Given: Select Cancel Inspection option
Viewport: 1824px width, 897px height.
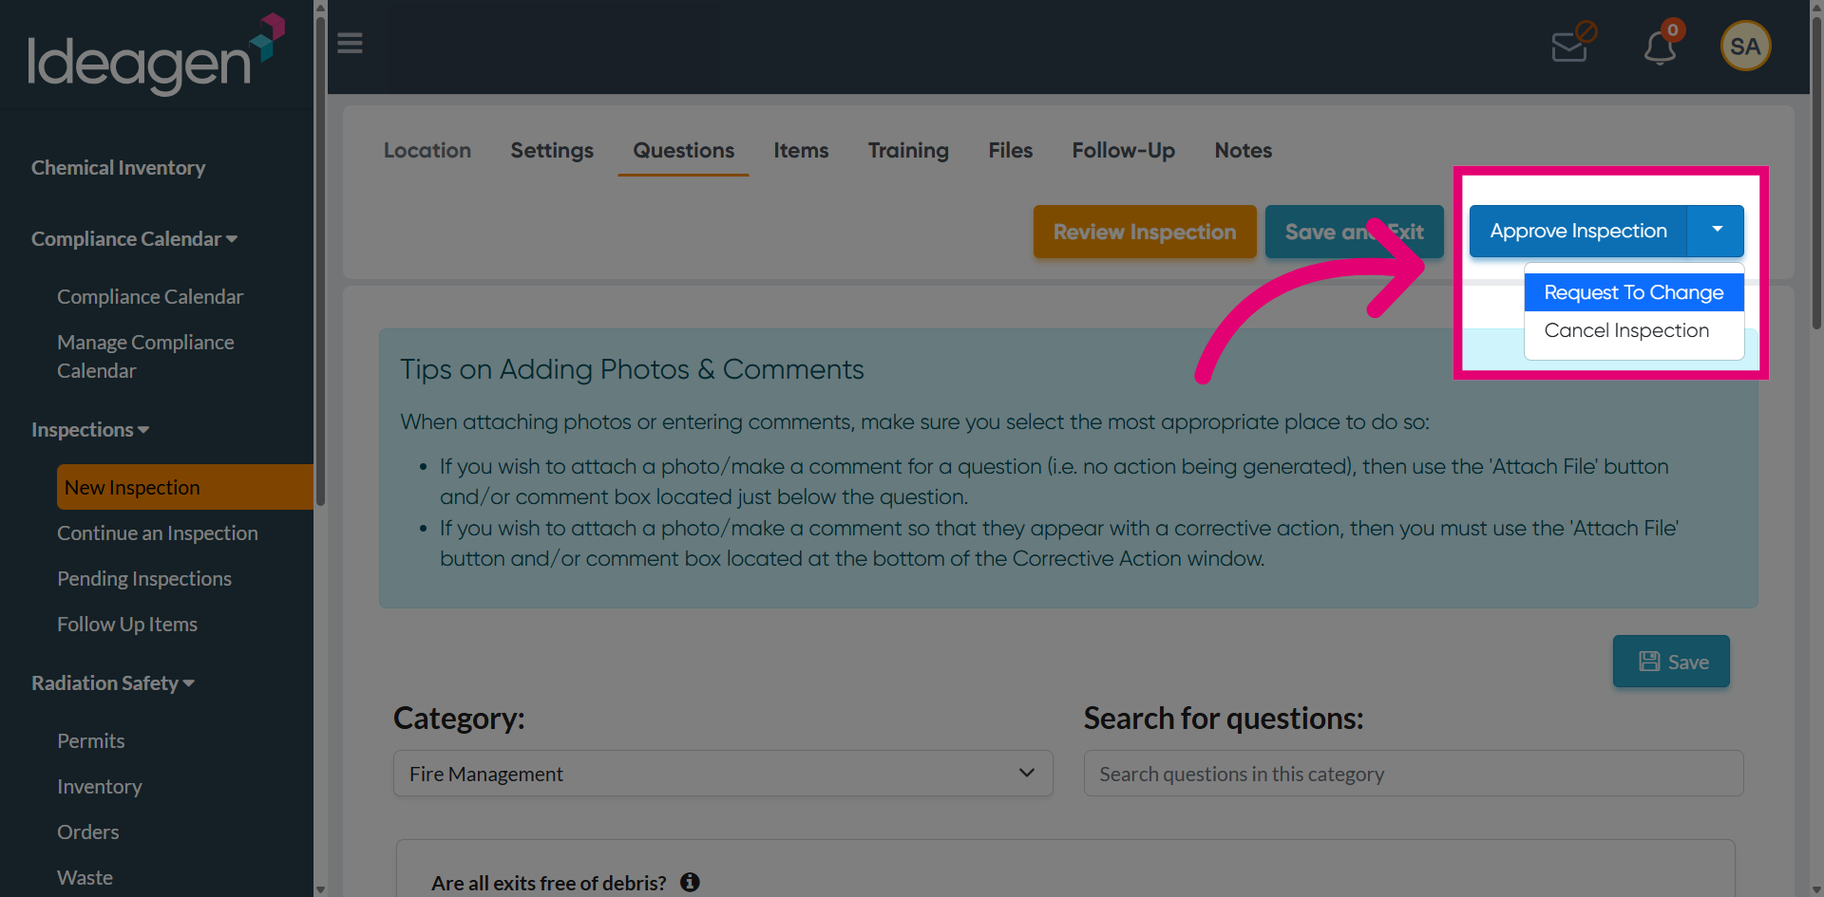Looking at the screenshot, I should [1634, 330].
